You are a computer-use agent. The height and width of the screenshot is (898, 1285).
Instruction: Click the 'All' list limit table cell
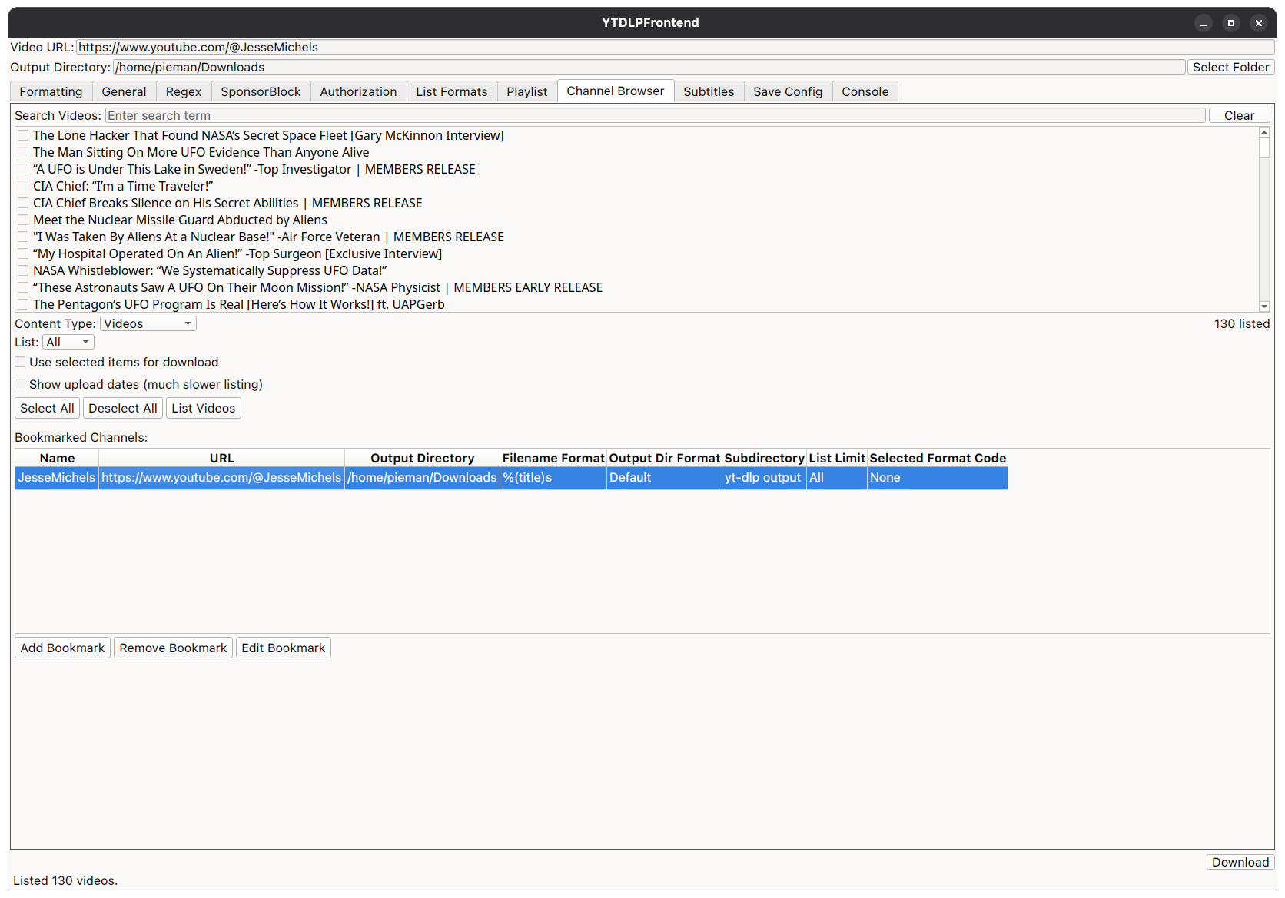[837, 478]
